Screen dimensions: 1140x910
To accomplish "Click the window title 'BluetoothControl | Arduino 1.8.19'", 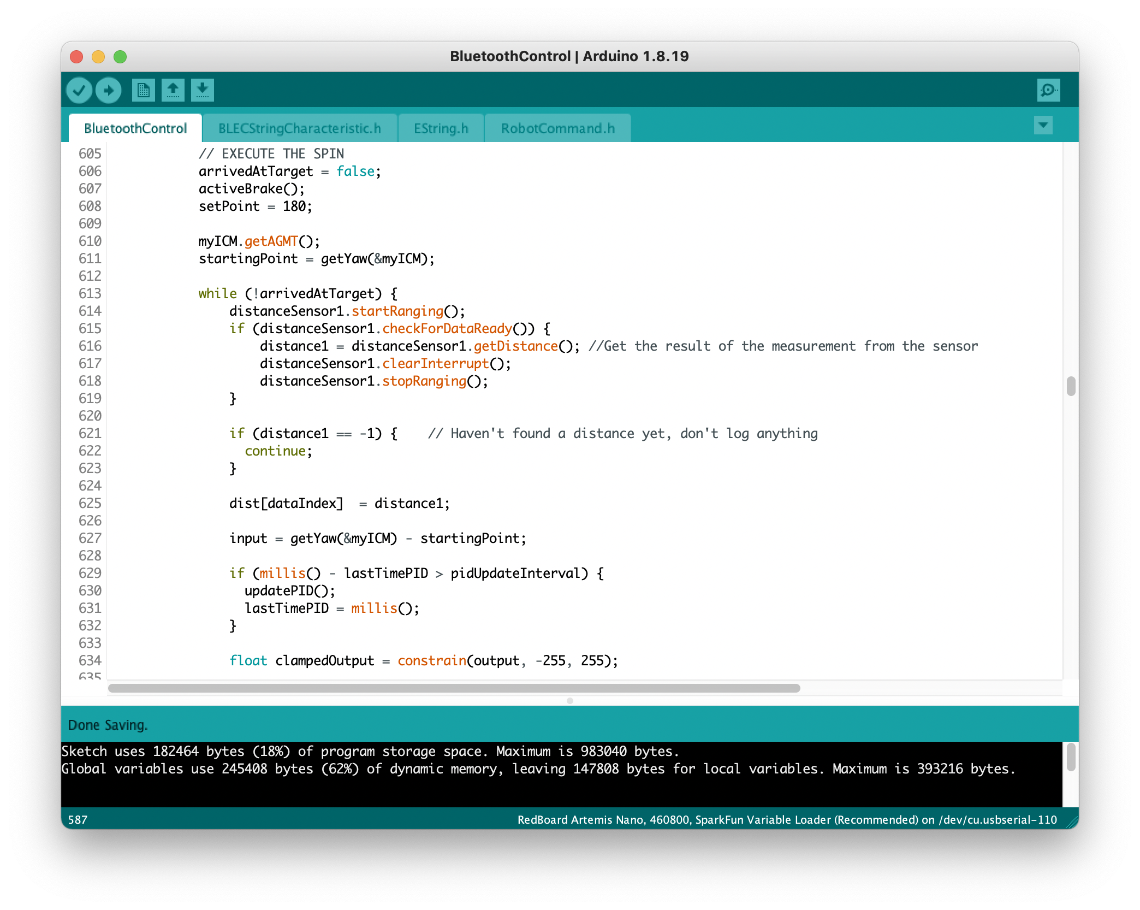I will pyautogui.click(x=569, y=56).
